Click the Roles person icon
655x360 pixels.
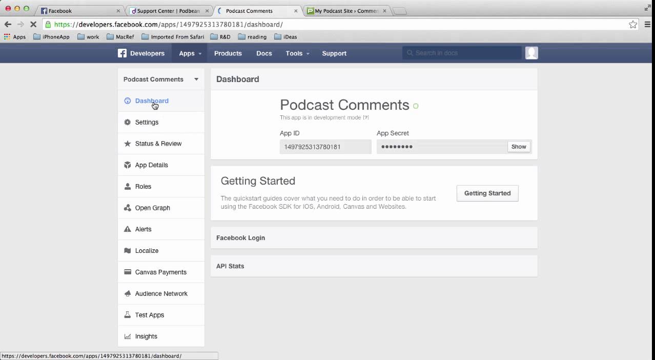click(x=128, y=187)
